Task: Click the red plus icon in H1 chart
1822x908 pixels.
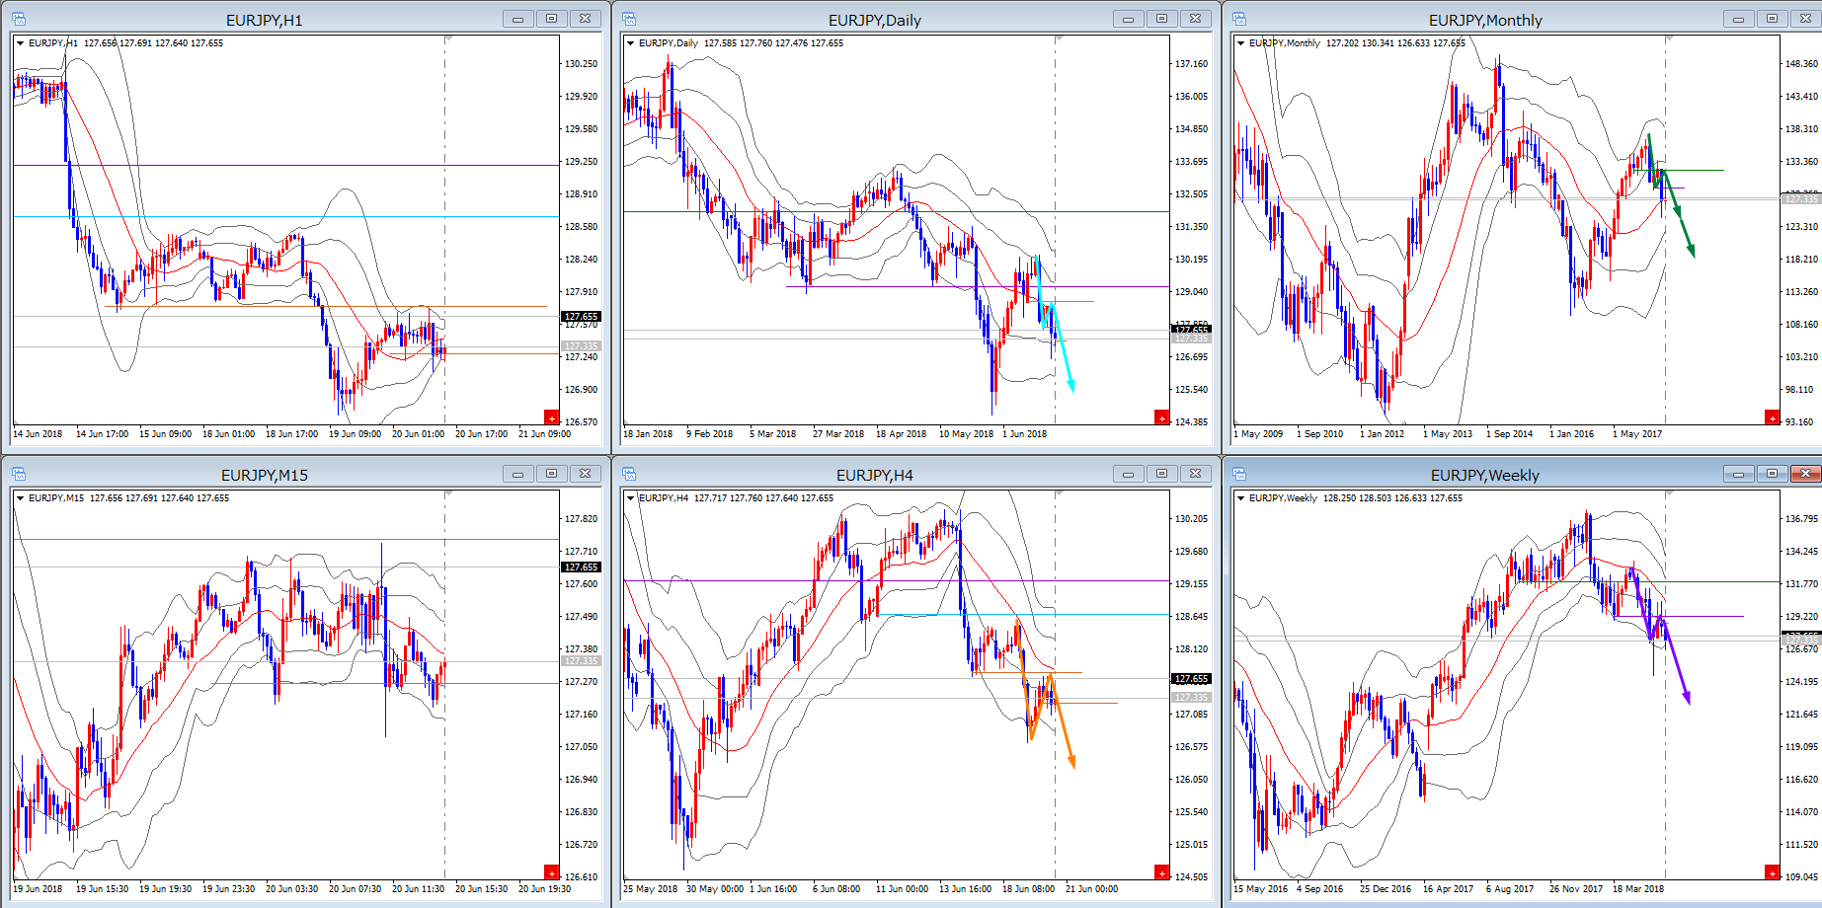Action: pyautogui.click(x=551, y=417)
